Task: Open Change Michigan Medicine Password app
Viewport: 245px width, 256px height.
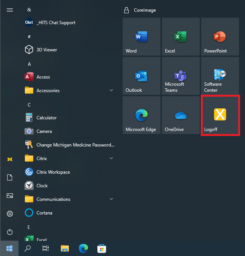Action: pyautogui.click(x=69, y=145)
